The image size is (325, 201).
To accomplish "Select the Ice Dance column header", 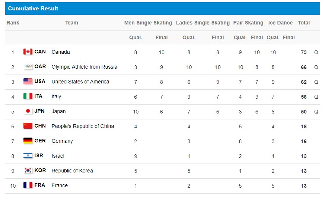I will click(x=280, y=23).
